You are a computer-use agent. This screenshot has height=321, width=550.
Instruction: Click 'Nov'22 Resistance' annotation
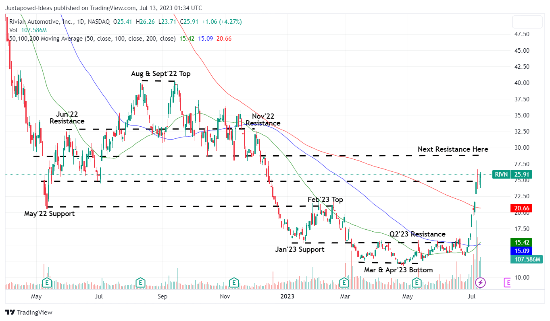click(263, 119)
